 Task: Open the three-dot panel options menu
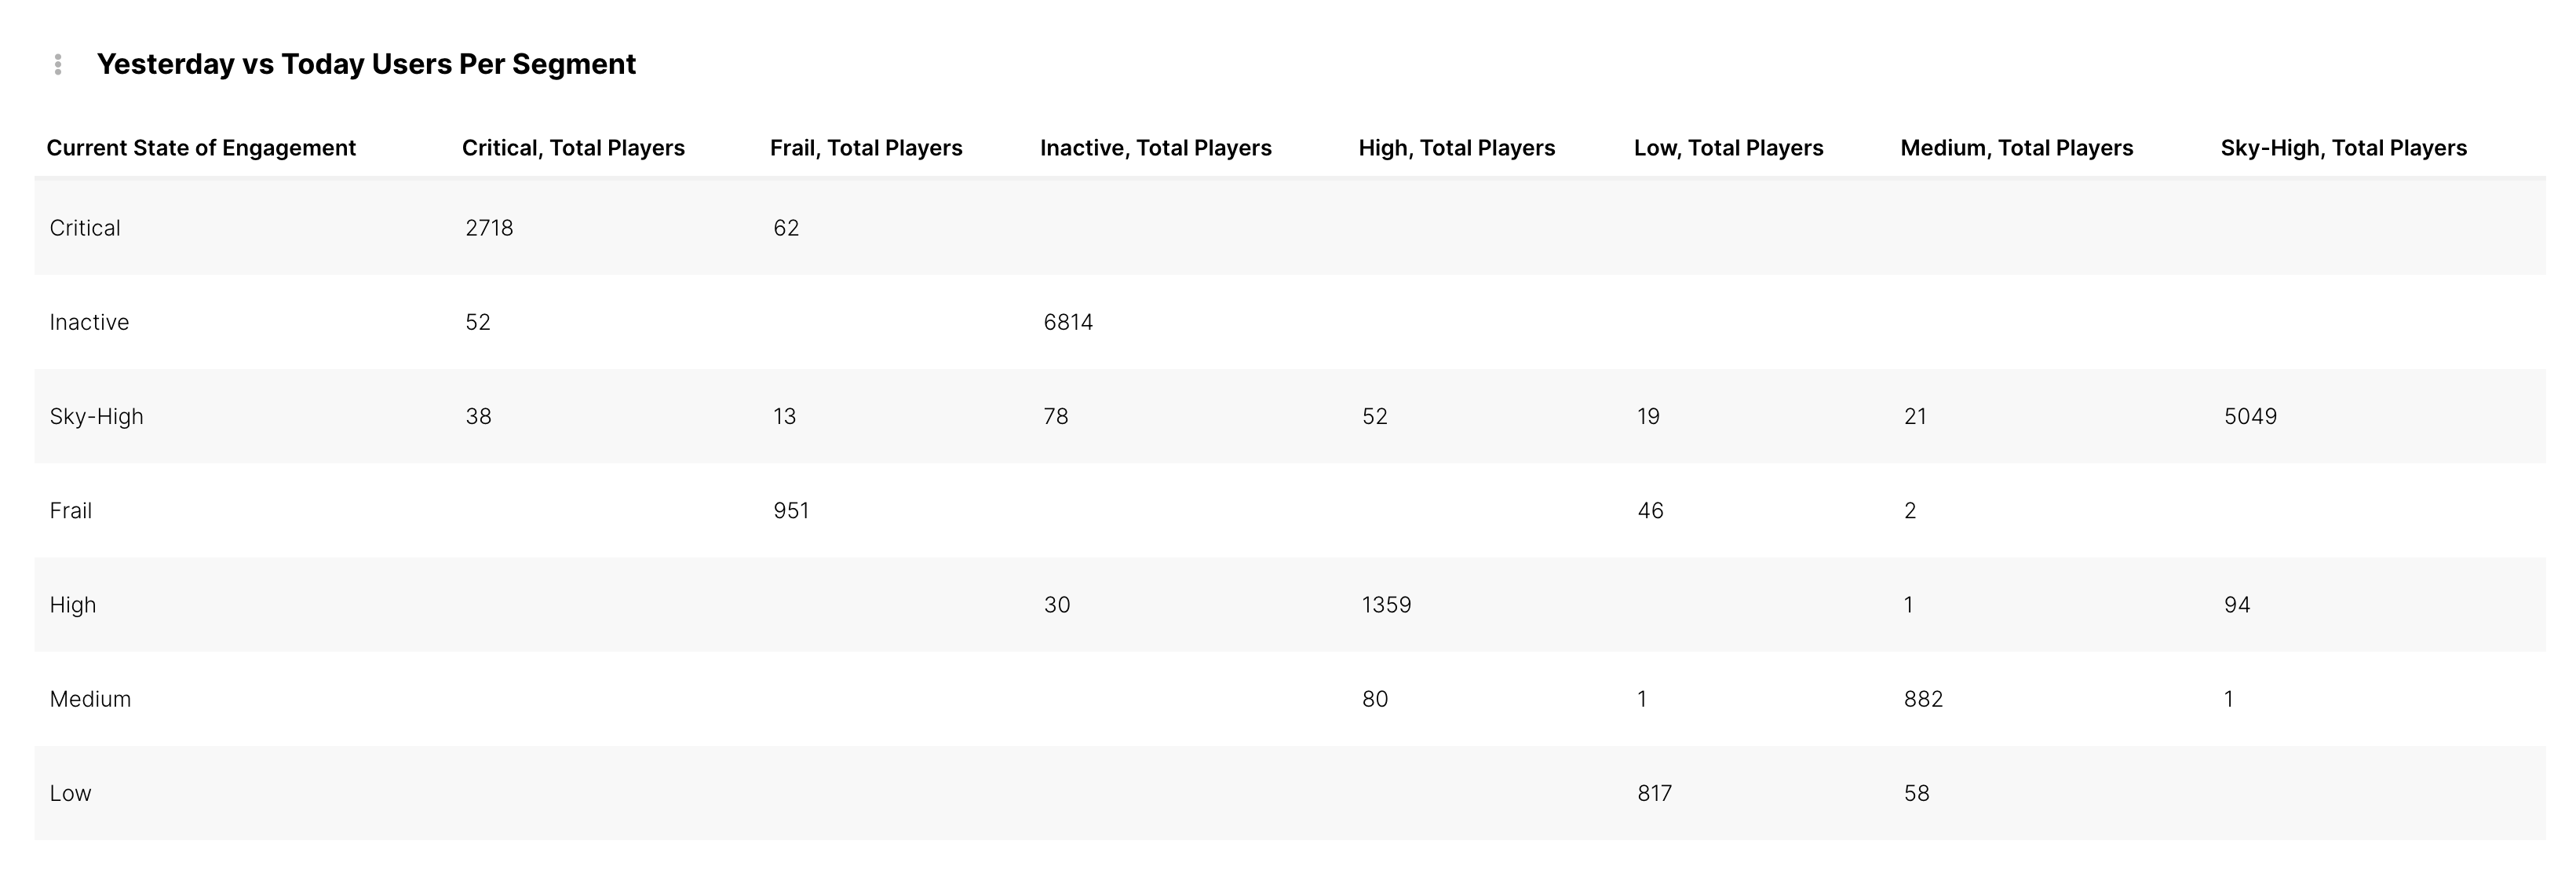tap(58, 65)
